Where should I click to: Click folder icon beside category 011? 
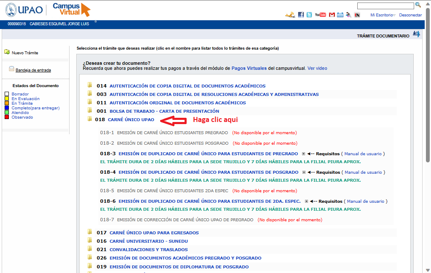pyautogui.click(x=90, y=102)
